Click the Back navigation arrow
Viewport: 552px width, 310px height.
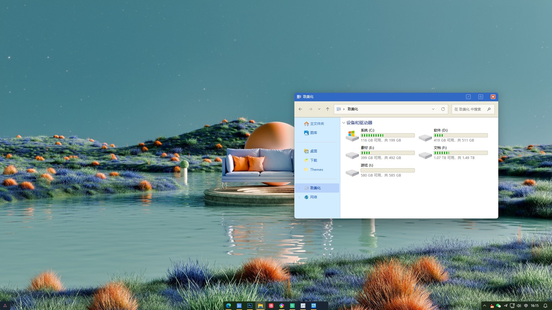click(x=300, y=109)
